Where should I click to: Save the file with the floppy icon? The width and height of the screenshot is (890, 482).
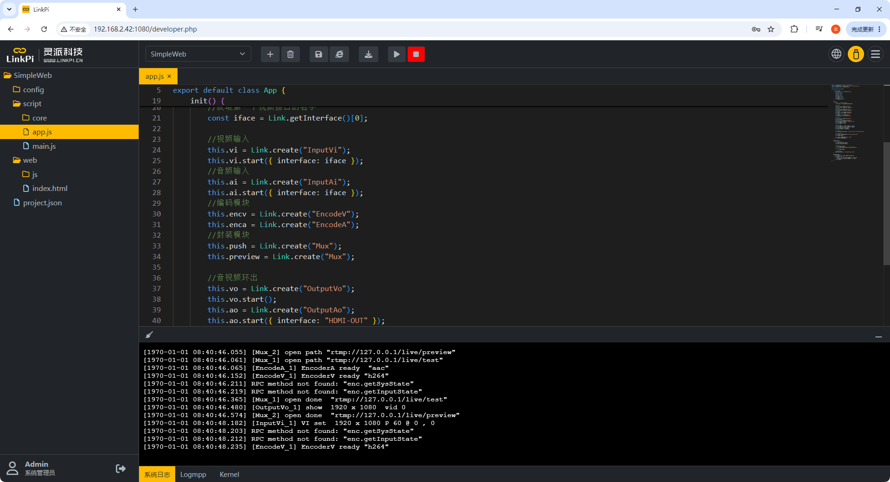pyautogui.click(x=318, y=54)
